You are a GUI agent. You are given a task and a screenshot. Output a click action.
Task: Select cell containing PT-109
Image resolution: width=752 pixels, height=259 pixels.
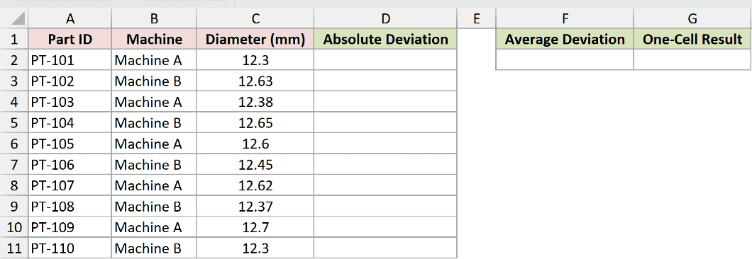click(x=70, y=227)
